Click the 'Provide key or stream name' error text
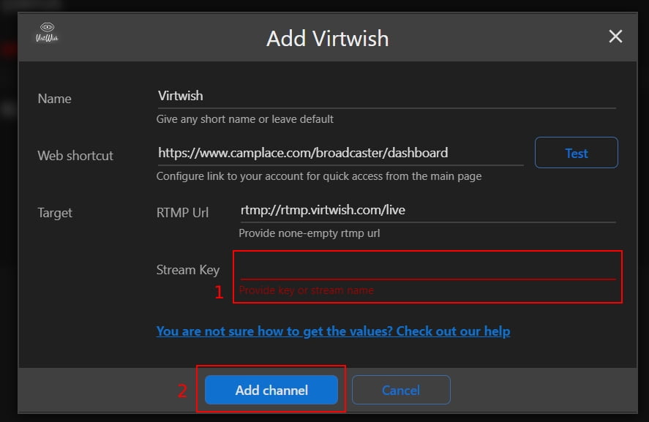 (x=307, y=290)
